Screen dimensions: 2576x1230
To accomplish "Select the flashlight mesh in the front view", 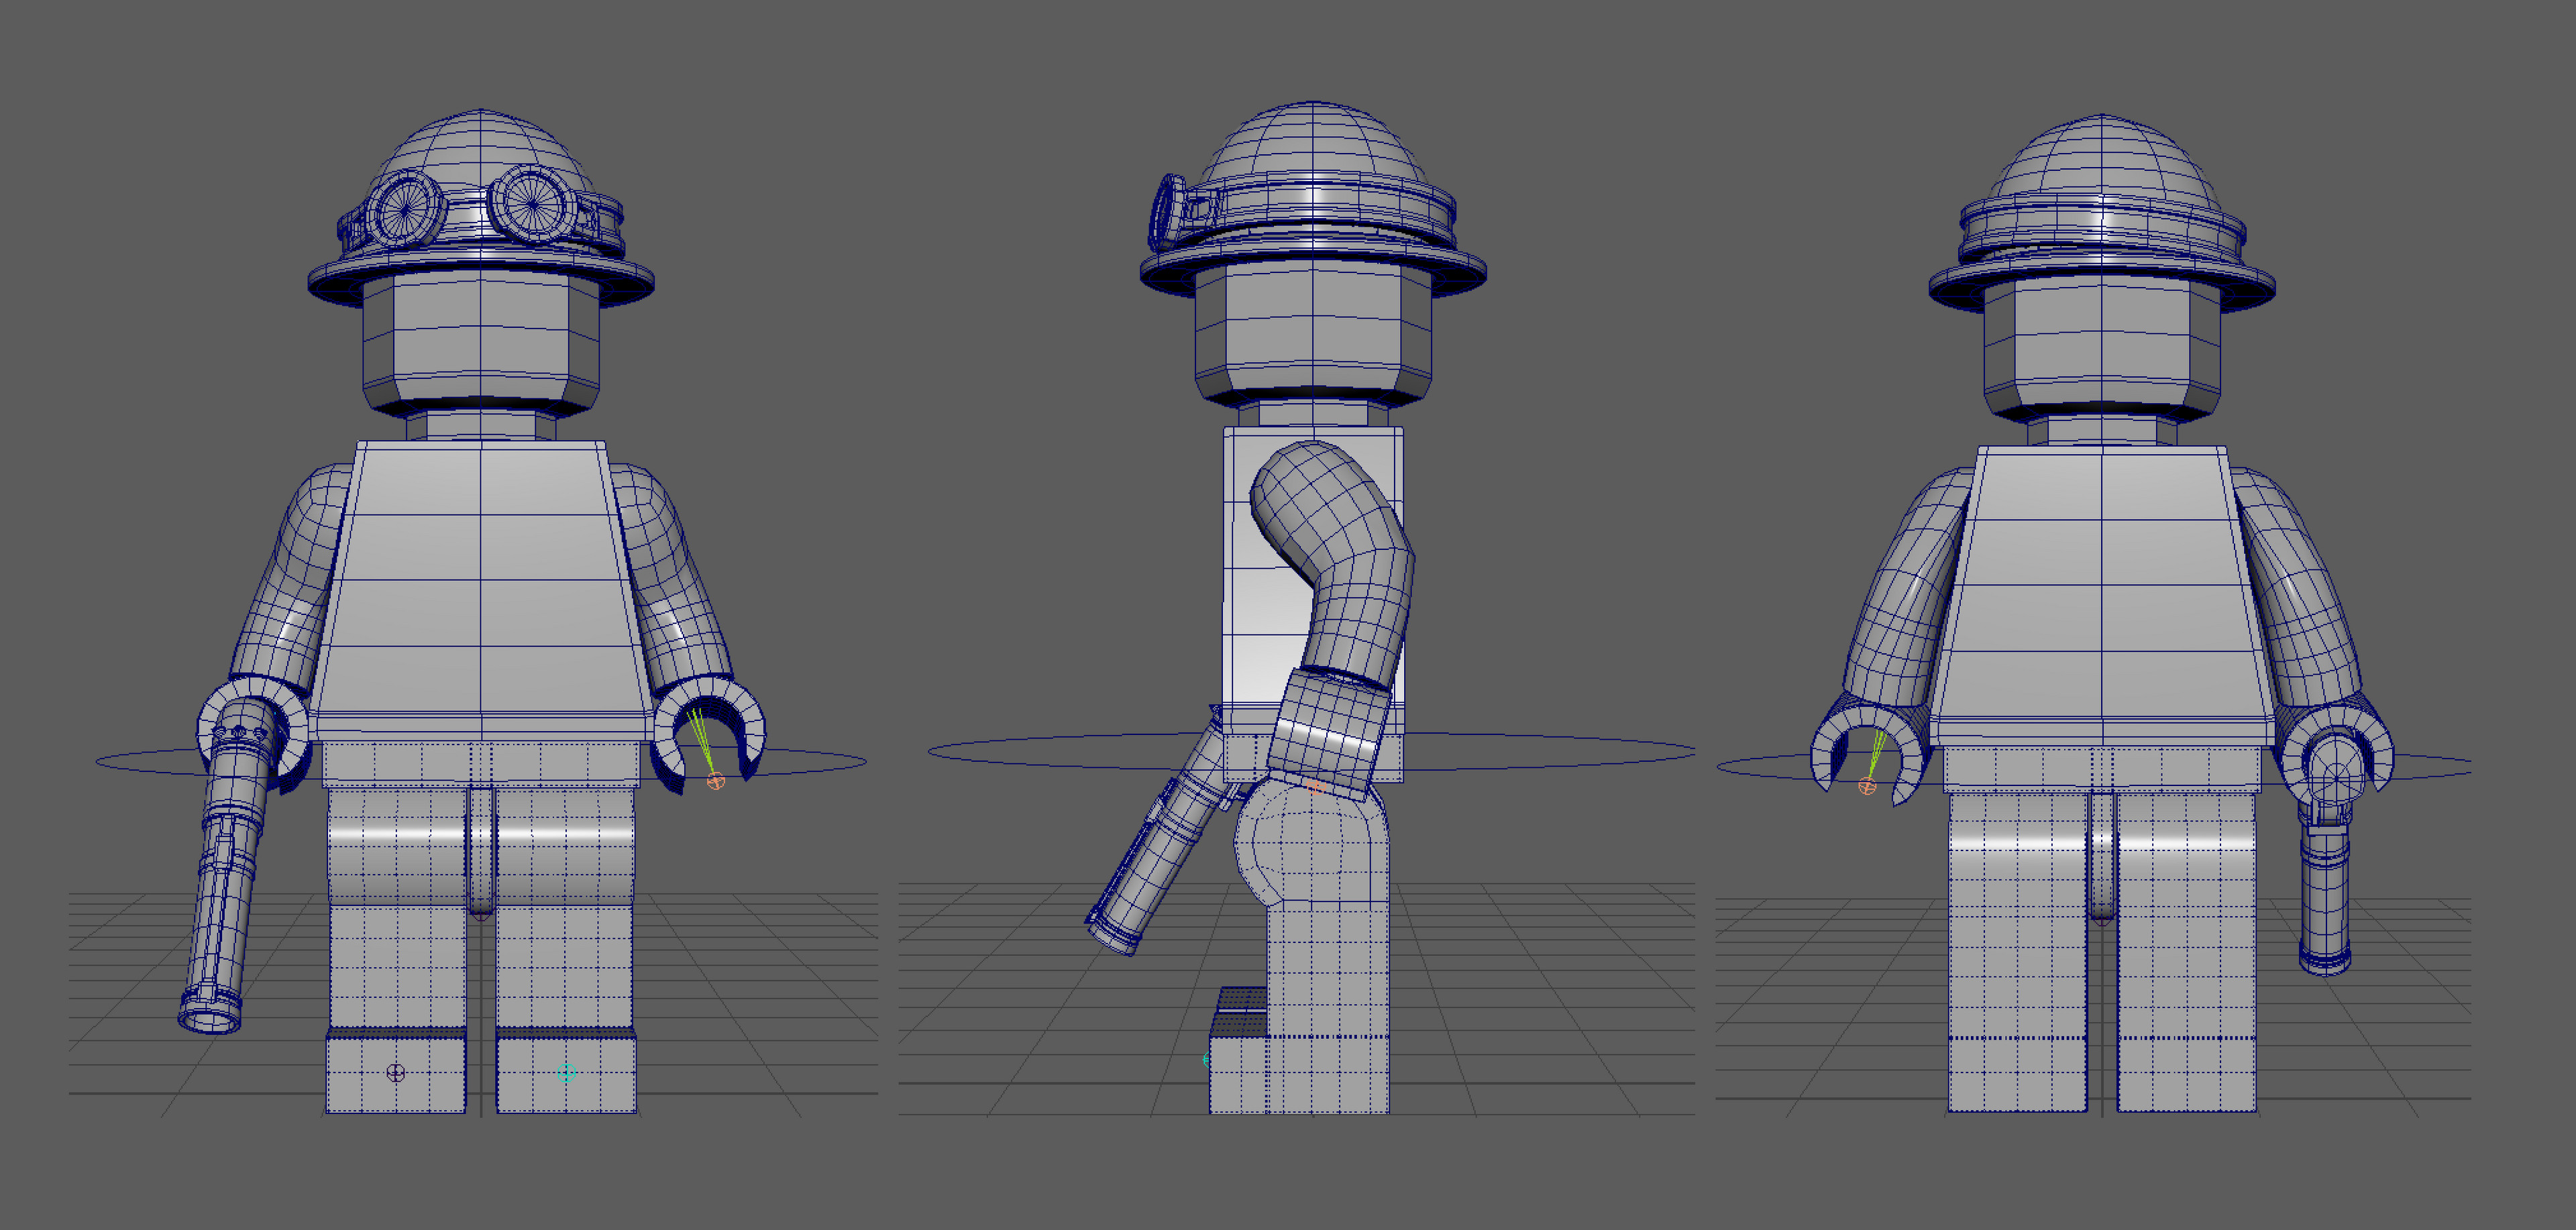I will (227, 866).
